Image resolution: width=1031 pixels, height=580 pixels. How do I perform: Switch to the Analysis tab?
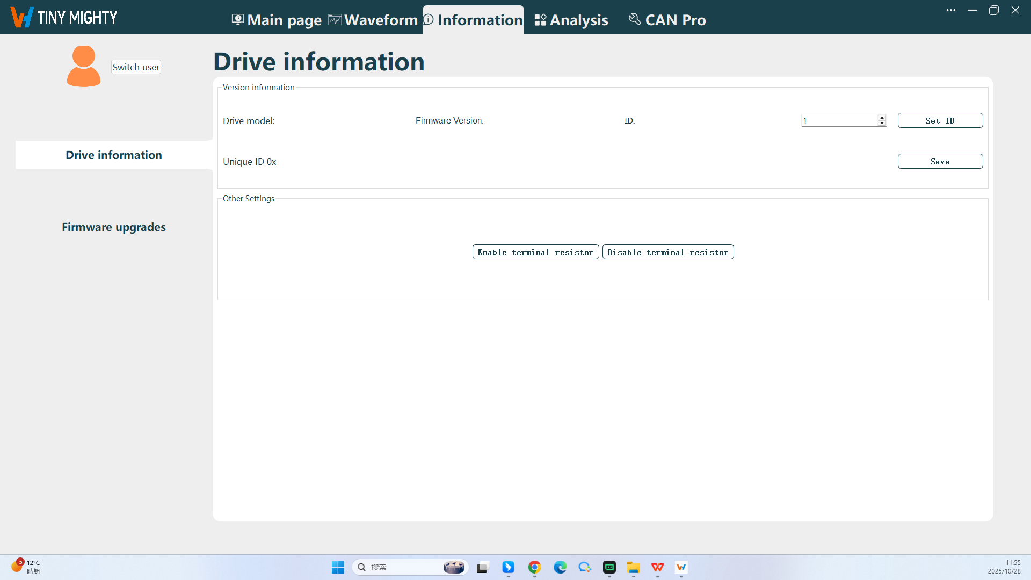click(x=578, y=20)
